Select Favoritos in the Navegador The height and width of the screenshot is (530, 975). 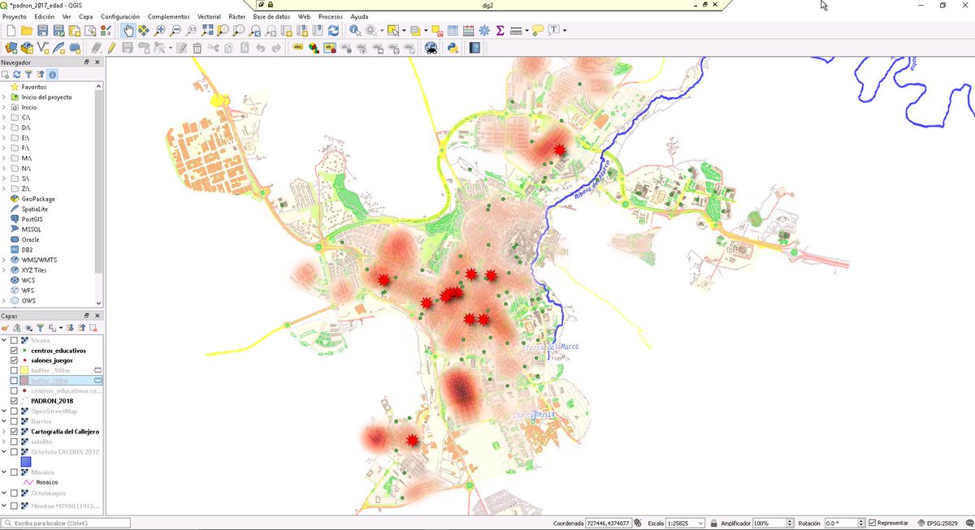pos(33,87)
